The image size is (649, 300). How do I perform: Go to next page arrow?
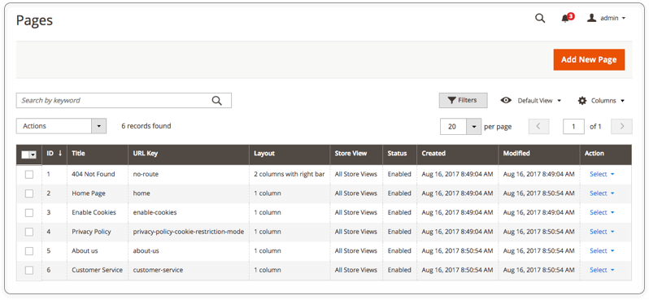click(621, 127)
